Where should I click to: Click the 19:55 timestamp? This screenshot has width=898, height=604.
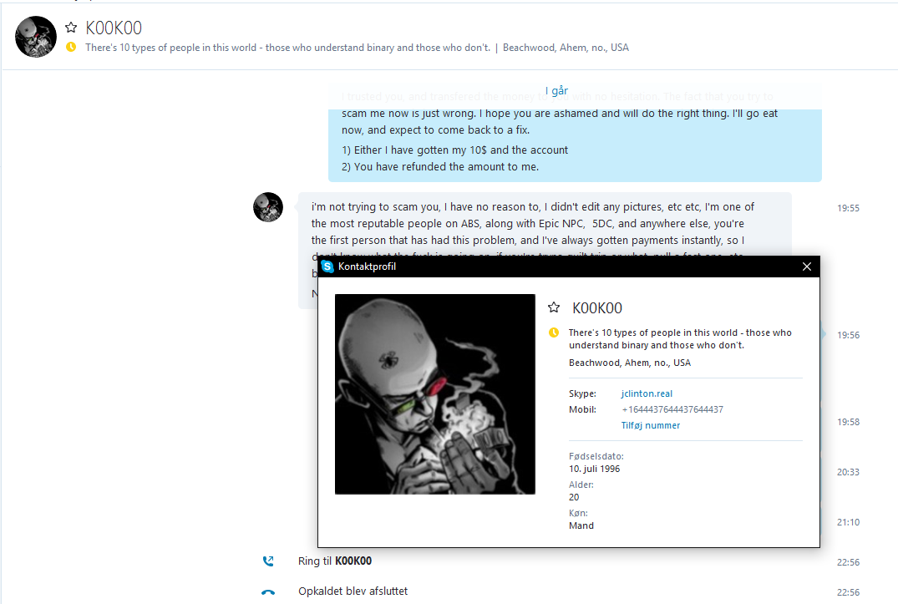coord(848,208)
